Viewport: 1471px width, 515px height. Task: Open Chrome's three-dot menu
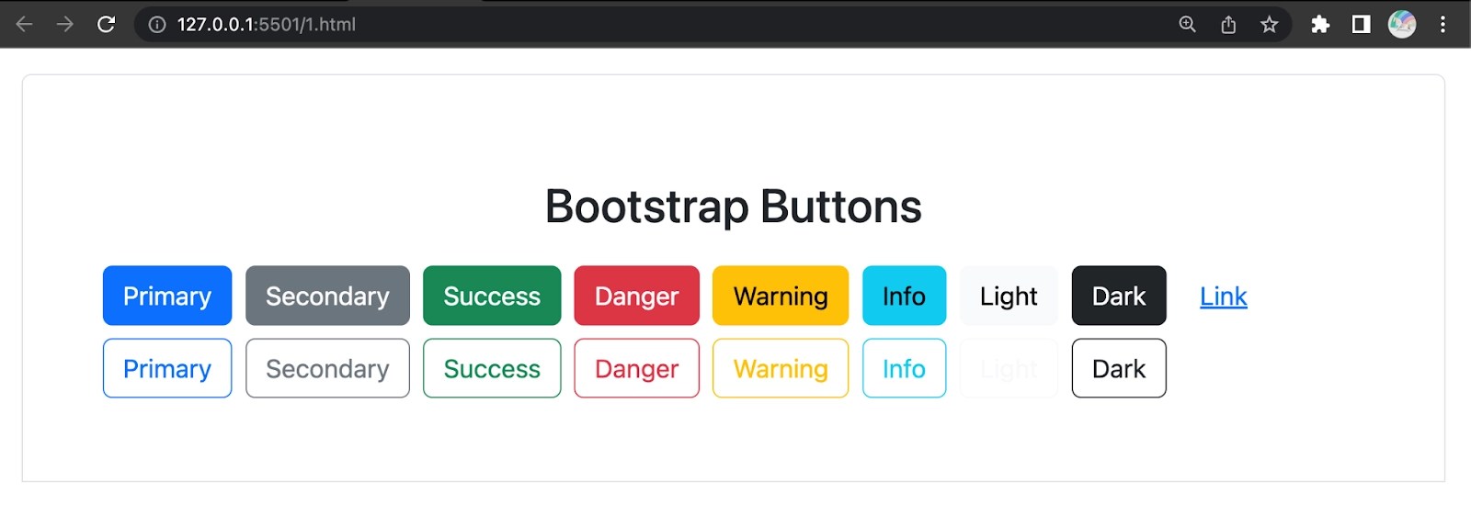tap(1442, 25)
